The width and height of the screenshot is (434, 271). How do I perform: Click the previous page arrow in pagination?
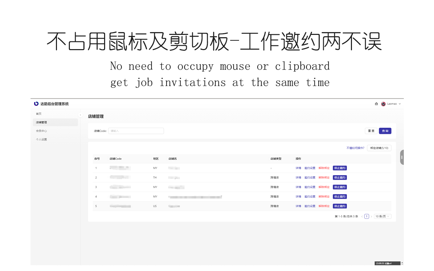tap(361, 216)
